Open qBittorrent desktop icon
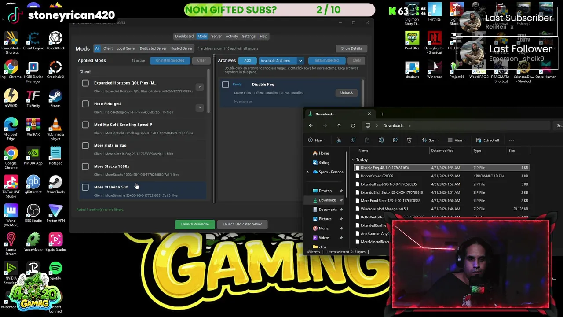 tap(33, 184)
